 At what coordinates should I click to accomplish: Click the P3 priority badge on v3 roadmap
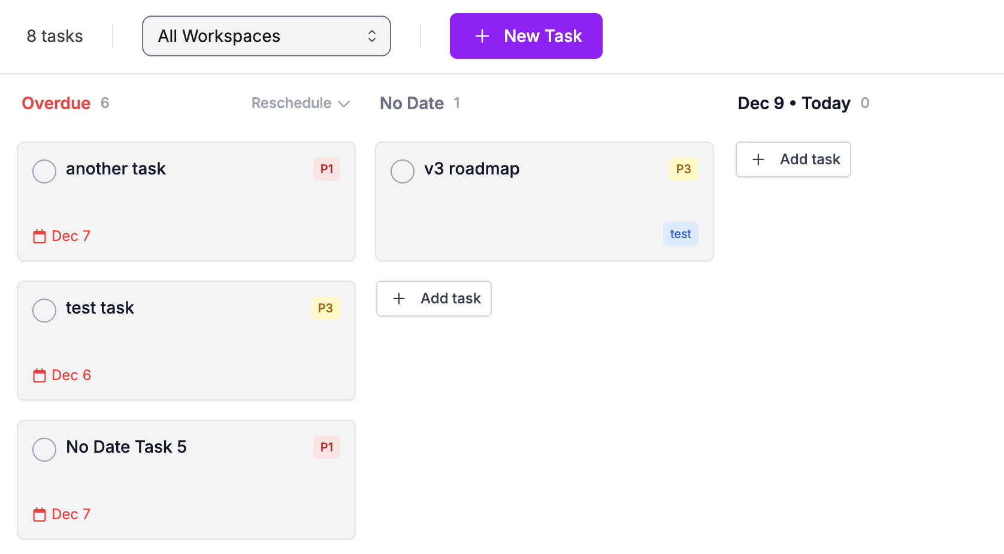tap(684, 169)
